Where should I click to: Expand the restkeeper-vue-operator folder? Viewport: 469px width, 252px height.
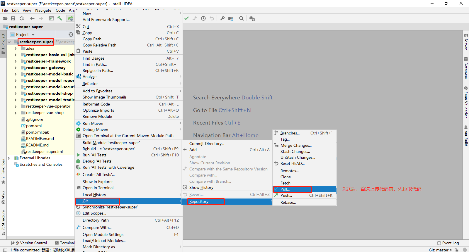point(16,106)
